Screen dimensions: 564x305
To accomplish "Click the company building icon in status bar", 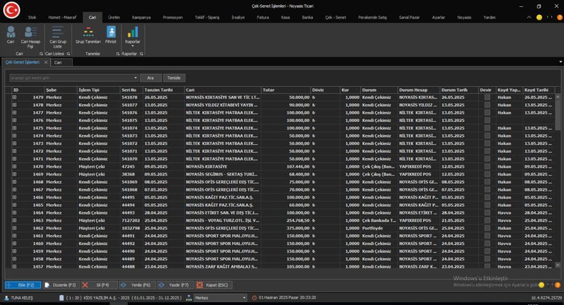I will (x=61, y=298).
